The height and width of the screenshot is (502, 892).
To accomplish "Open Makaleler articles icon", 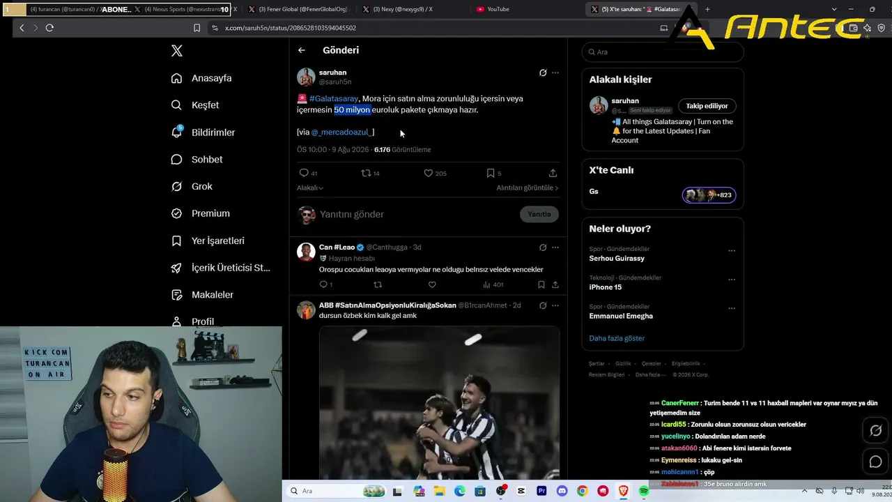I will tap(177, 295).
